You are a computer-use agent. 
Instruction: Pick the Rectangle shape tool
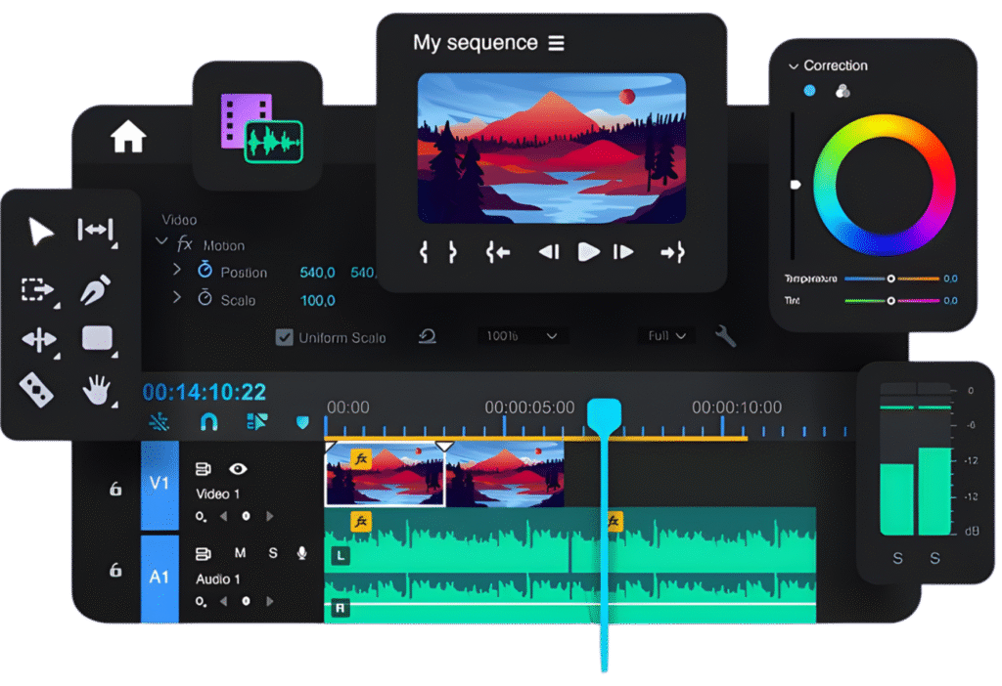pyautogui.click(x=96, y=338)
